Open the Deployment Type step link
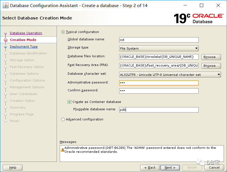This screenshot has width=227, height=172. pyautogui.click(x=24, y=47)
